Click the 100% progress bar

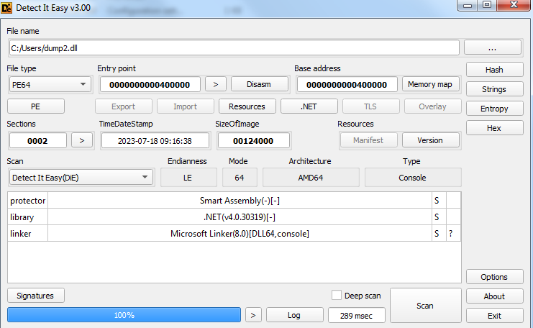(x=124, y=315)
